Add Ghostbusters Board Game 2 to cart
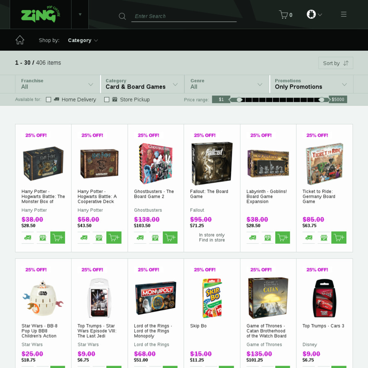This screenshot has height=368, width=368. point(170,238)
